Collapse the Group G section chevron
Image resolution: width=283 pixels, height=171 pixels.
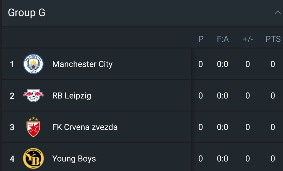[277, 12]
